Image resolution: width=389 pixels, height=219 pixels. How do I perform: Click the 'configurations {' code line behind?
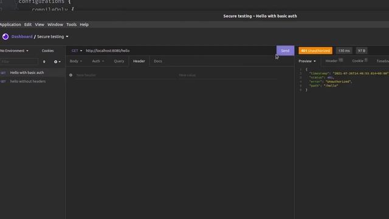click(44, 2)
